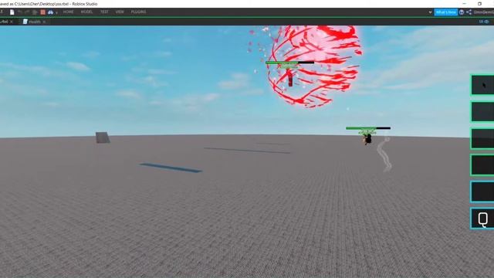Click the New file icon in quick access
Image resolution: width=494 pixels, height=278 pixels.
12,12
